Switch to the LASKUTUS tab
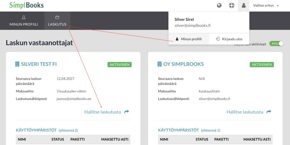This screenshot has width=290, height=145. click(57, 21)
